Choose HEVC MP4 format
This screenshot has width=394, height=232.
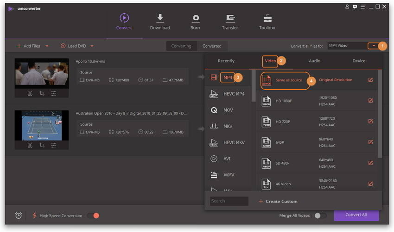(x=228, y=94)
